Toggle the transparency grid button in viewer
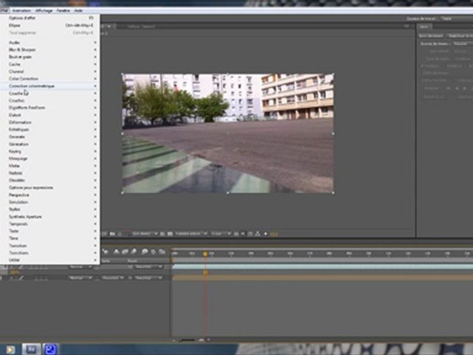This screenshot has height=355, width=473. 170,234
